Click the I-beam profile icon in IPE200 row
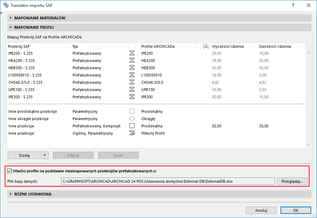Viewport: 317px width, 218px height. click(132, 53)
